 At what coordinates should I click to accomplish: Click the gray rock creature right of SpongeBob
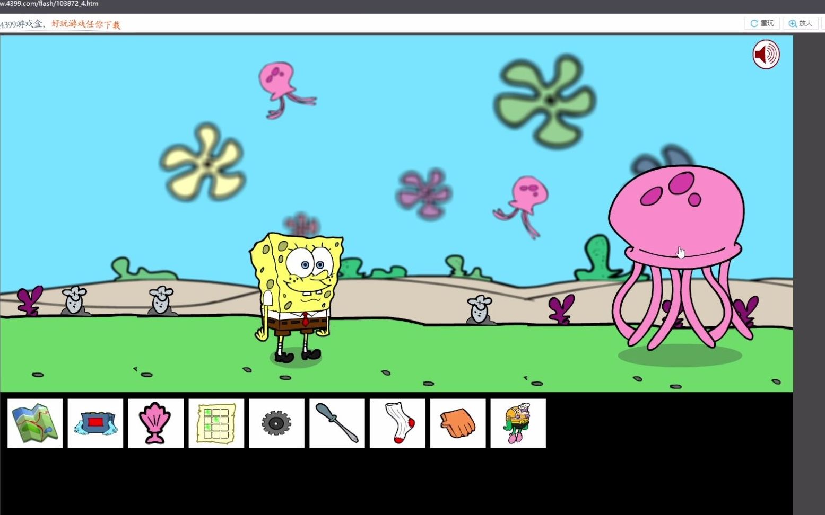pyautogui.click(x=480, y=309)
